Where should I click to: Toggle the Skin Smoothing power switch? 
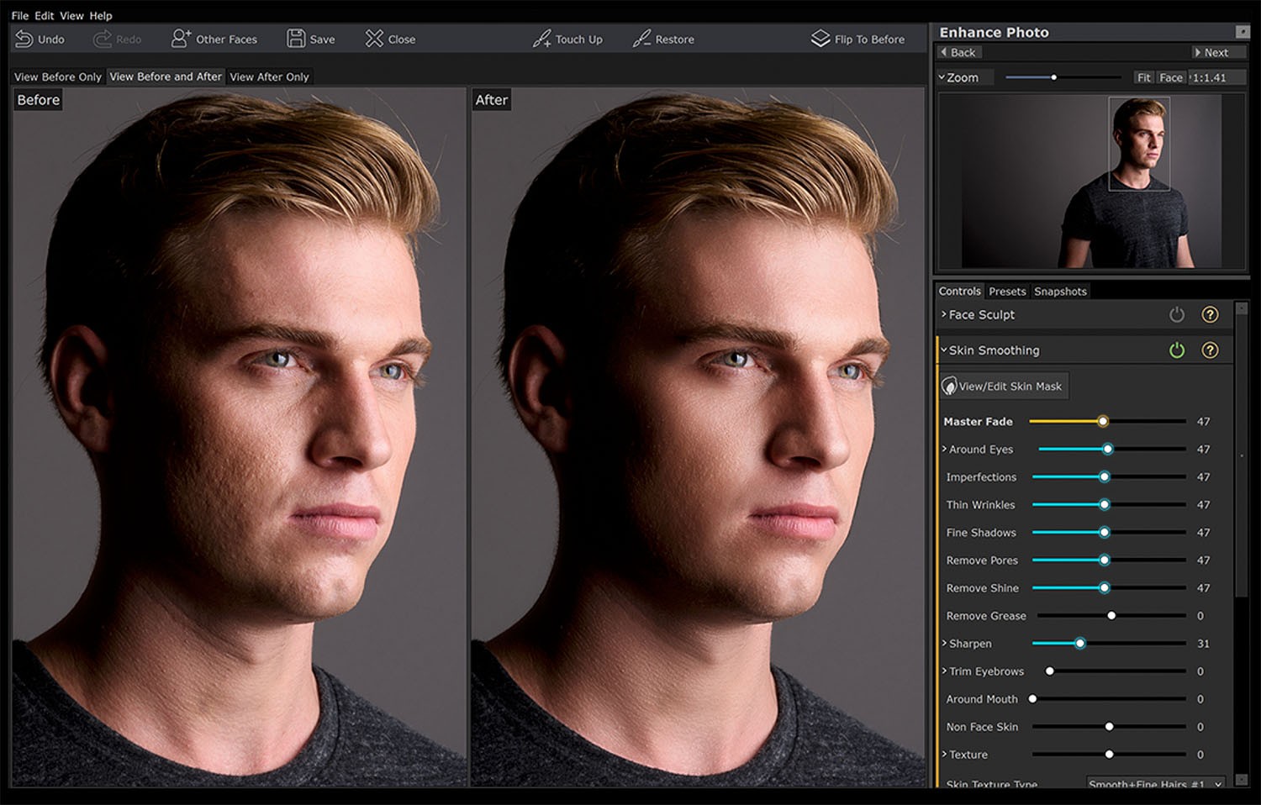pos(1177,350)
